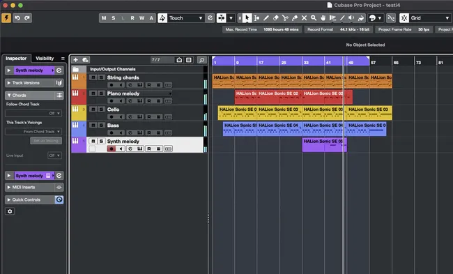The height and width of the screenshot is (274, 453).
Task: Click the Track Versions icon on right
Action: [x=59, y=83]
